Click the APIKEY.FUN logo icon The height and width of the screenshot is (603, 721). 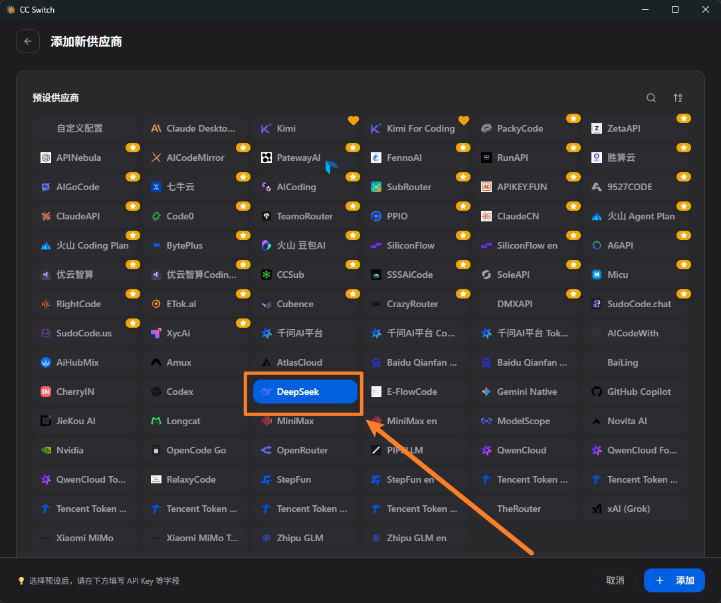486,187
